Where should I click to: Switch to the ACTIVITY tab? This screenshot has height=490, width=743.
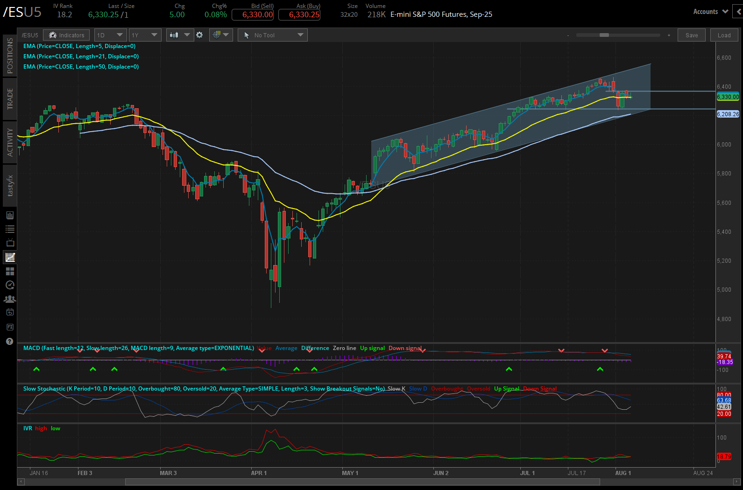10,142
